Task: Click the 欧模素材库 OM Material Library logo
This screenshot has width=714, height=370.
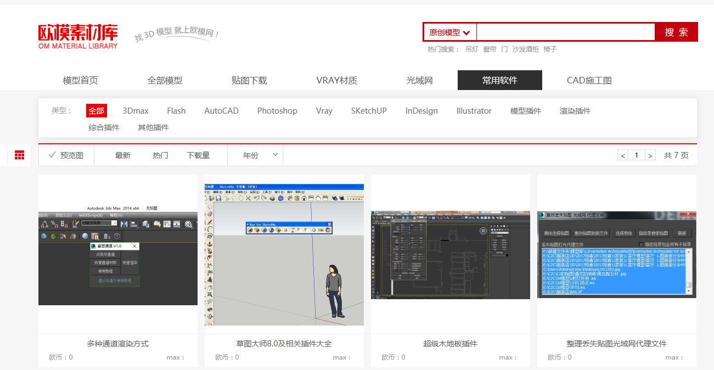Action: 78,37
